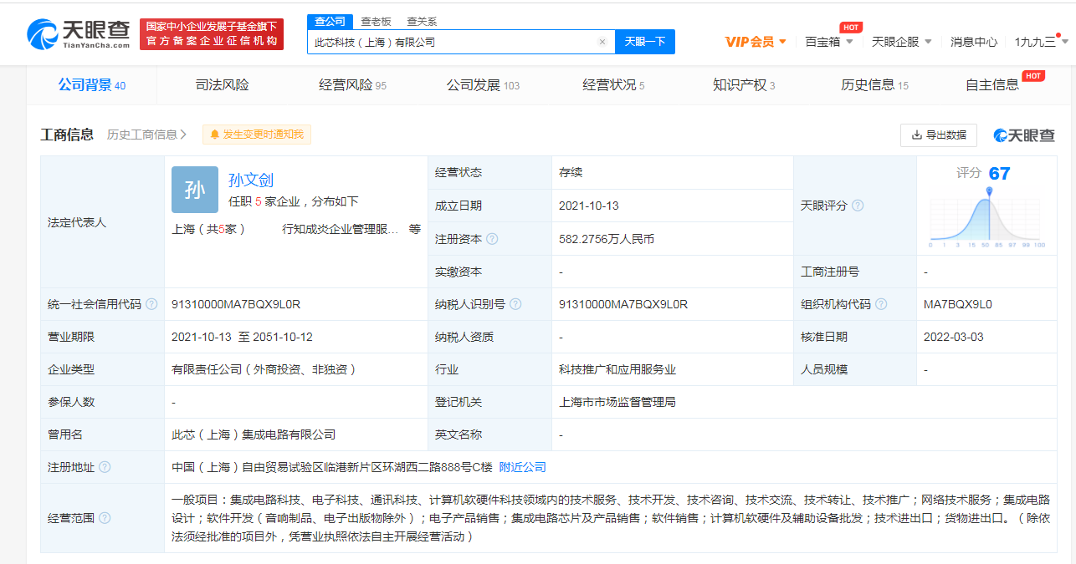Click the help icon next to 纳税人识别号
This screenshot has height=564, width=1076.
pyautogui.click(x=515, y=304)
